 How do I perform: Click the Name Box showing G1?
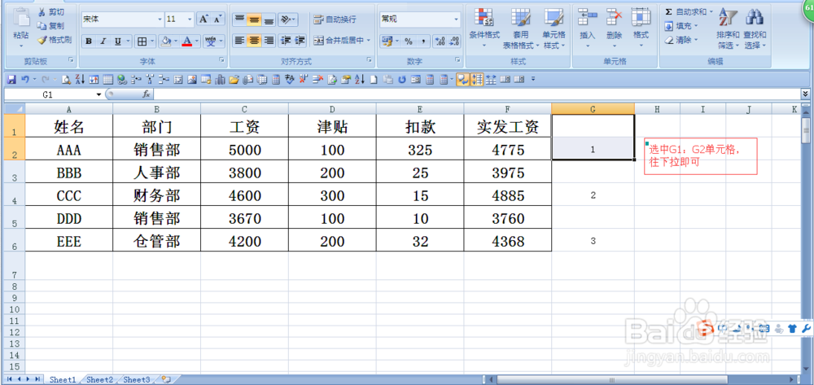pos(48,94)
